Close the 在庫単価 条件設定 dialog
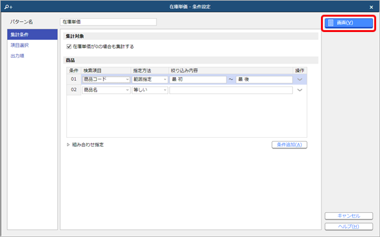Screen dimensions: 380x237 coord(371,7)
